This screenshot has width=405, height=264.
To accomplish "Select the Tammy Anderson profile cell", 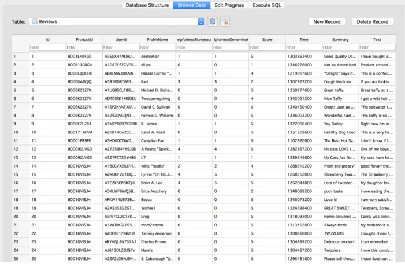I will [x=157, y=233].
